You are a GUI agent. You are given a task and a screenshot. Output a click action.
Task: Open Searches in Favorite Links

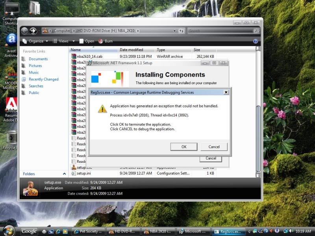[x=36, y=86]
